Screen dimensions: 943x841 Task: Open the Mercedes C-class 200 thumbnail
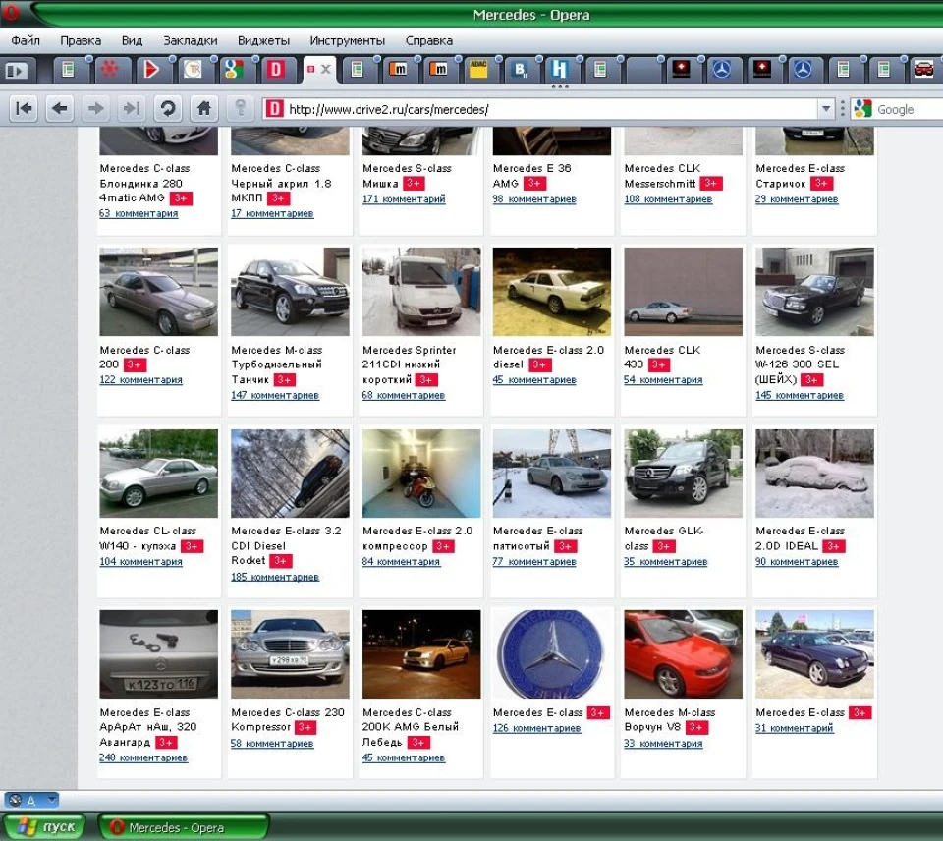[159, 292]
